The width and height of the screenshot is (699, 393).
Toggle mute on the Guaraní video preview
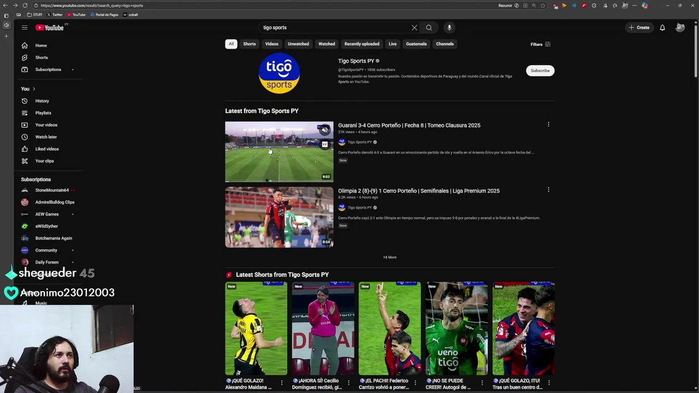point(325,130)
